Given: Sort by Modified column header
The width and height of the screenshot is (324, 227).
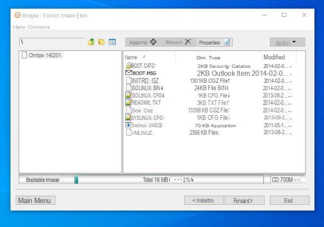Looking at the screenshot, I should pos(274,57).
